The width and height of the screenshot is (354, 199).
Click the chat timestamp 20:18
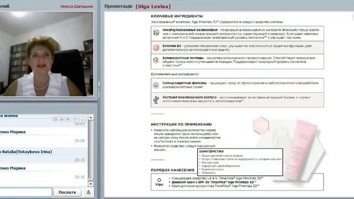[80, 177]
